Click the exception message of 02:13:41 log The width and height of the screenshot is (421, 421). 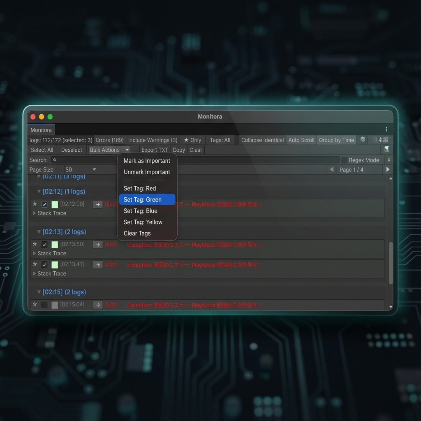click(194, 265)
